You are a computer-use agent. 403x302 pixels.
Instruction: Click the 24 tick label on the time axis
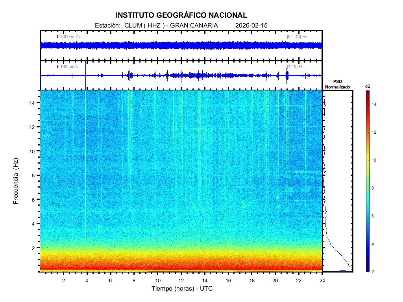coord(322,280)
